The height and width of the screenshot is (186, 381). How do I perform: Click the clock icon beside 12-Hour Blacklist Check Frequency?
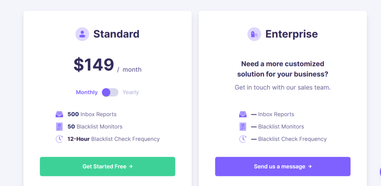click(x=59, y=139)
